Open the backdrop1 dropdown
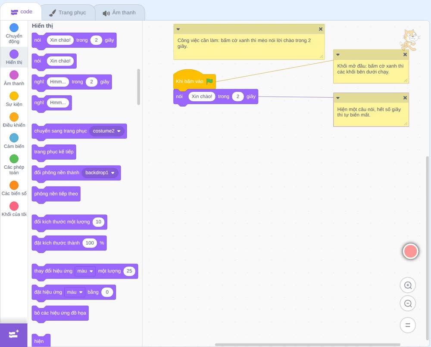The image size is (431, 347). click(100, 173)
